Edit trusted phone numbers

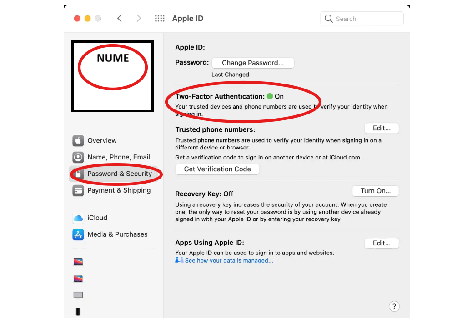pyautogui.click(x=382, y=129)
